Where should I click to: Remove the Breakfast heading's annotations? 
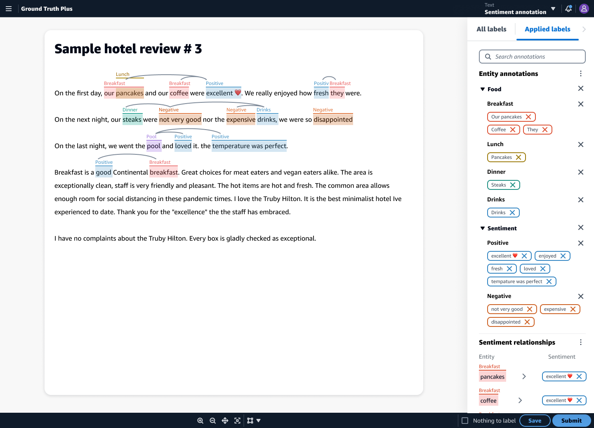coord(581,104)
